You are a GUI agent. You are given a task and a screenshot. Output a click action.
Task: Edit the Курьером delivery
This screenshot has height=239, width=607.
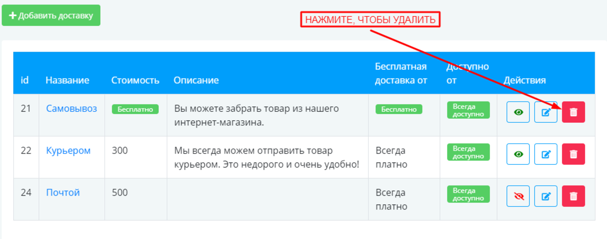(546, 154)
